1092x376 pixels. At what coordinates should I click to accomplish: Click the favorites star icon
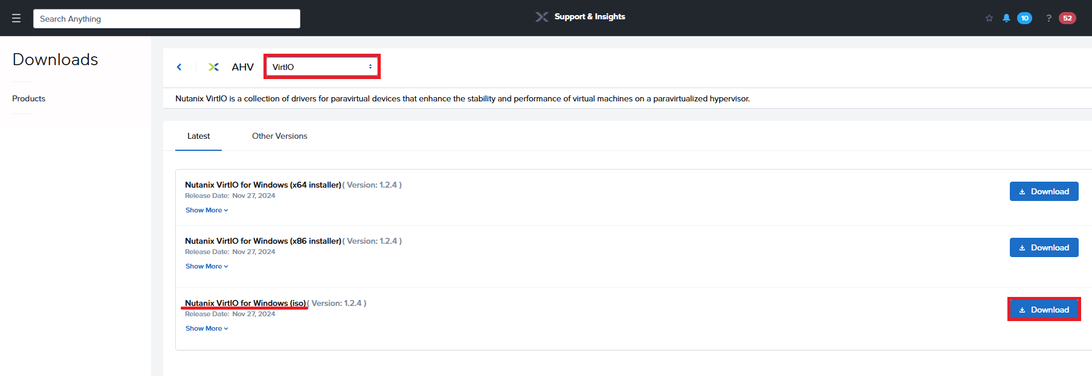tap(989, 18)
